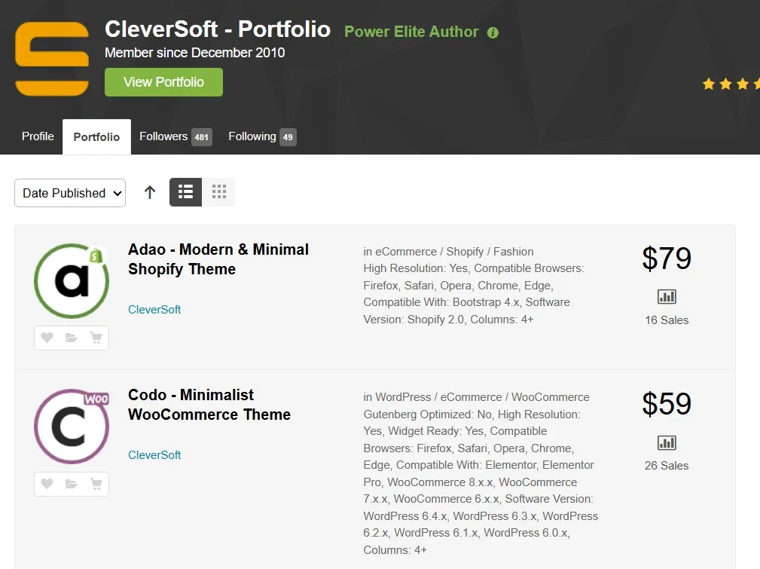Toggle the sort direction arrow
Screen dimensions: 760x569
click(150, 193)
